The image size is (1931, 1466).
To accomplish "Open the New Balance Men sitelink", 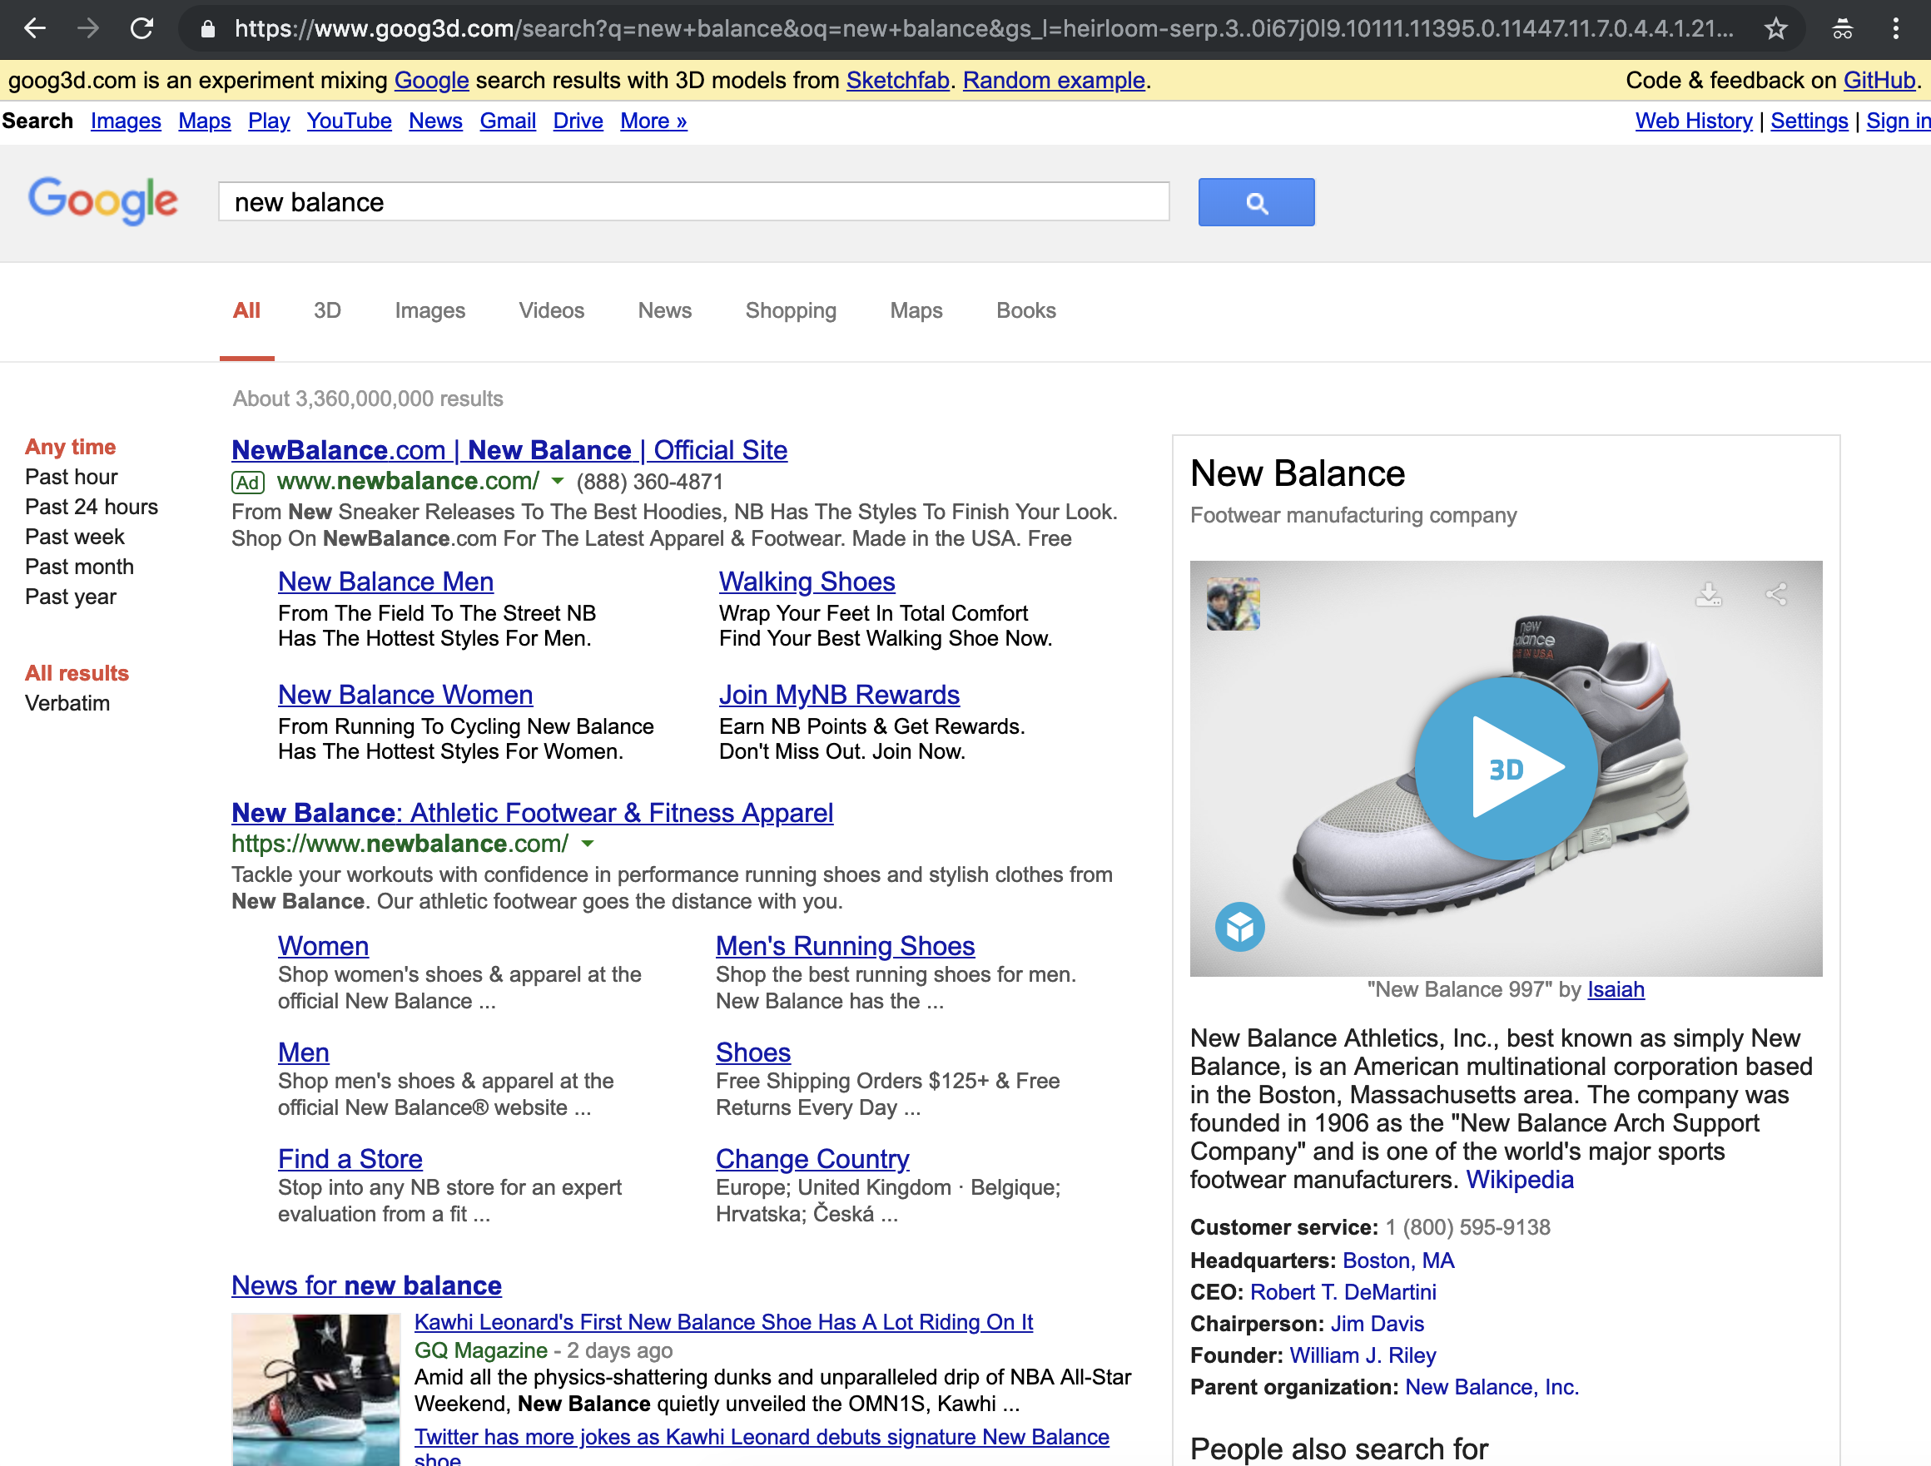I will pyautogui.click(x=386, y=582).
